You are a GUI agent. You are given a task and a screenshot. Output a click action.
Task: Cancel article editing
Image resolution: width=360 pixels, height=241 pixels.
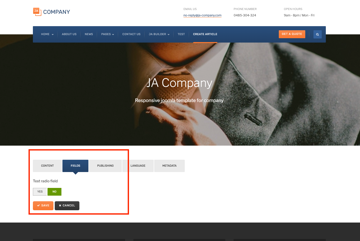(67, 206)
